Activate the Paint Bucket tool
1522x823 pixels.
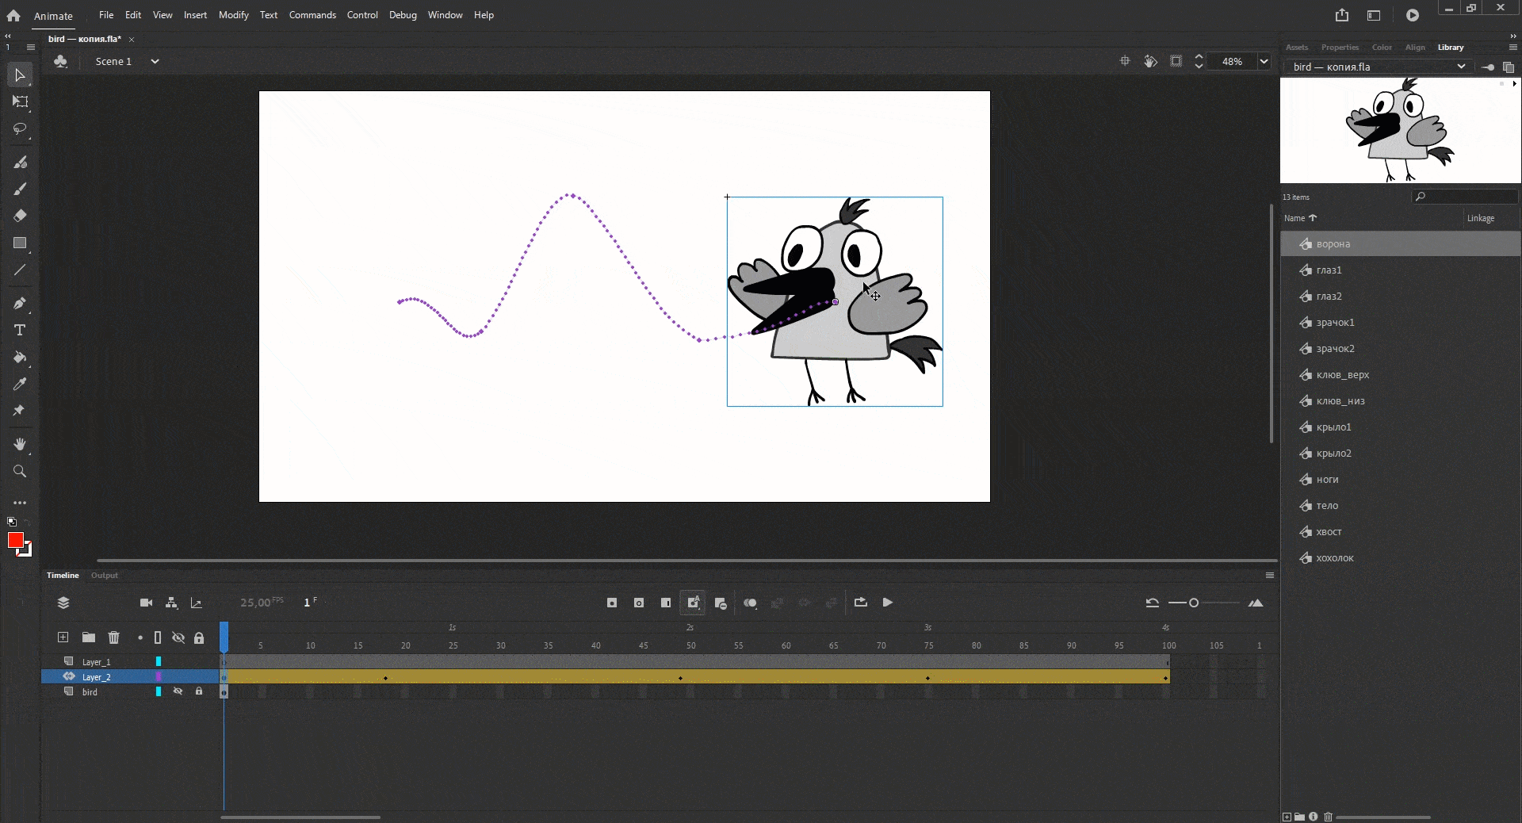tap(20, 358)
